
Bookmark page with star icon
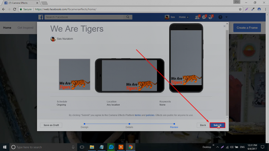coord(240,9)
